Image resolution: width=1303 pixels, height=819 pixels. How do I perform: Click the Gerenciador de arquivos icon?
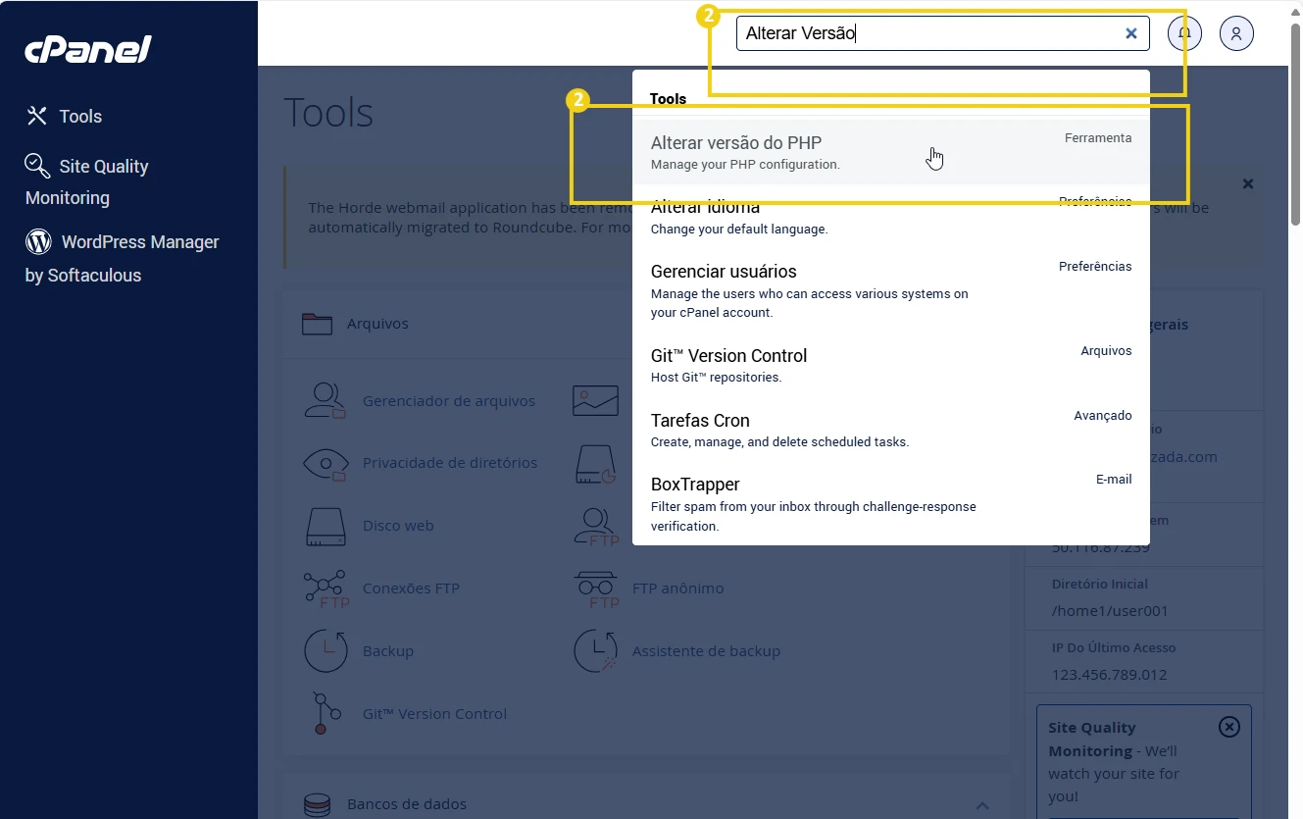click(325, 400)
